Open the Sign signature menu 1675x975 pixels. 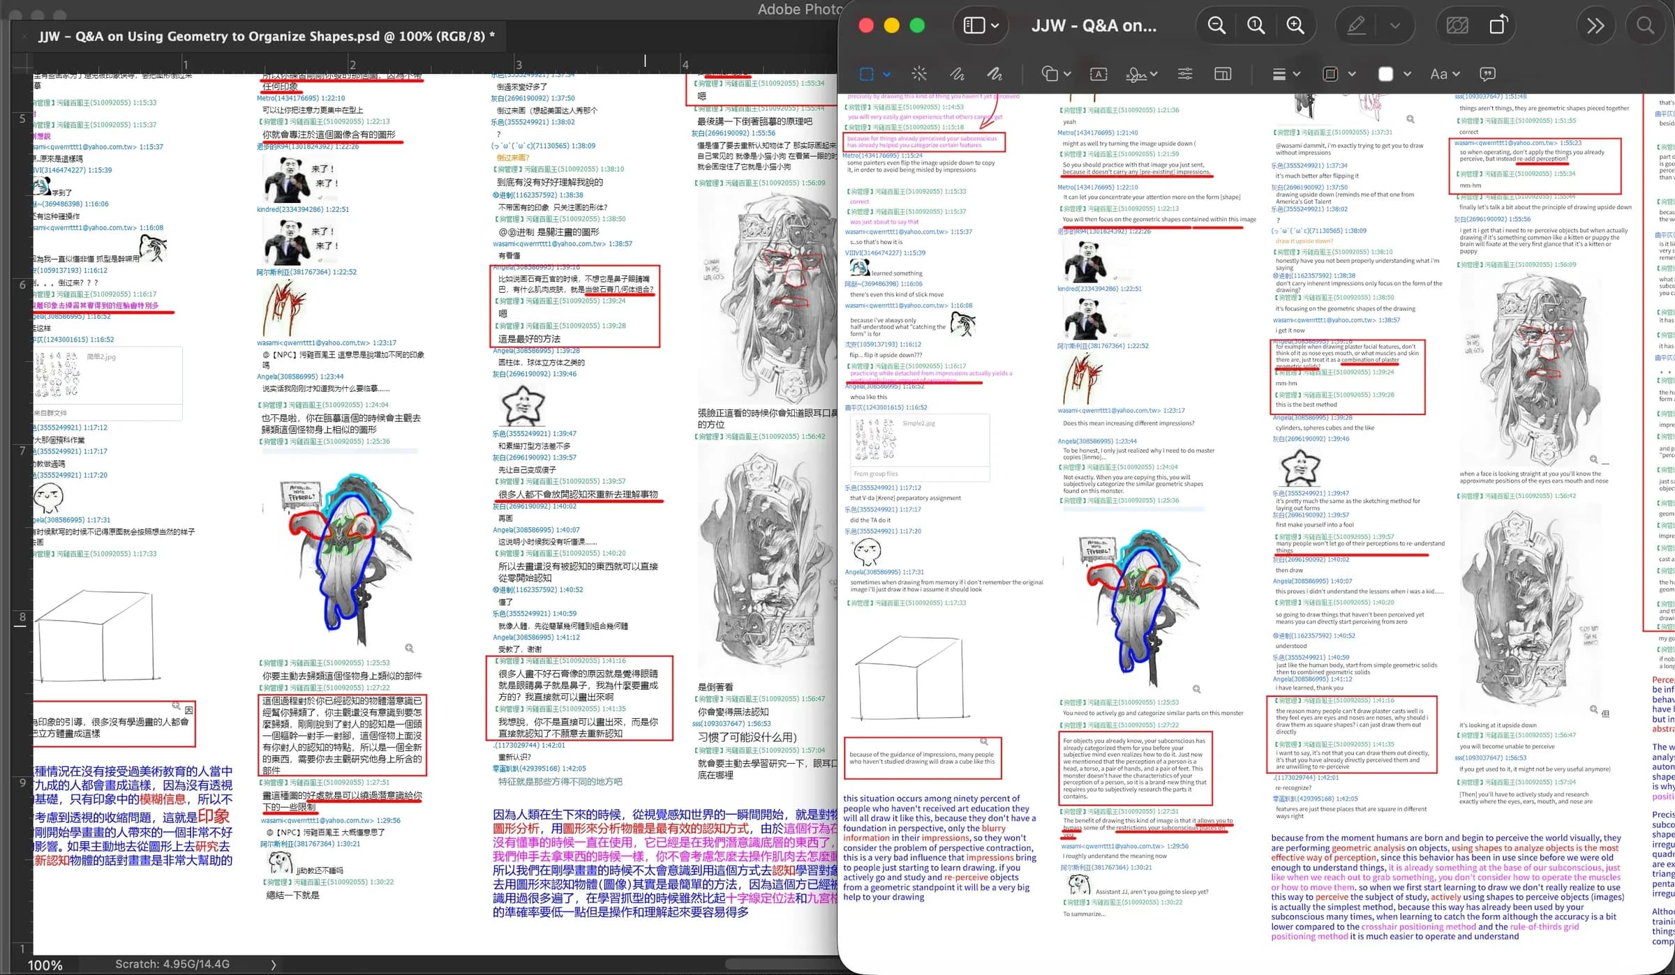(x=1142, y=74)
